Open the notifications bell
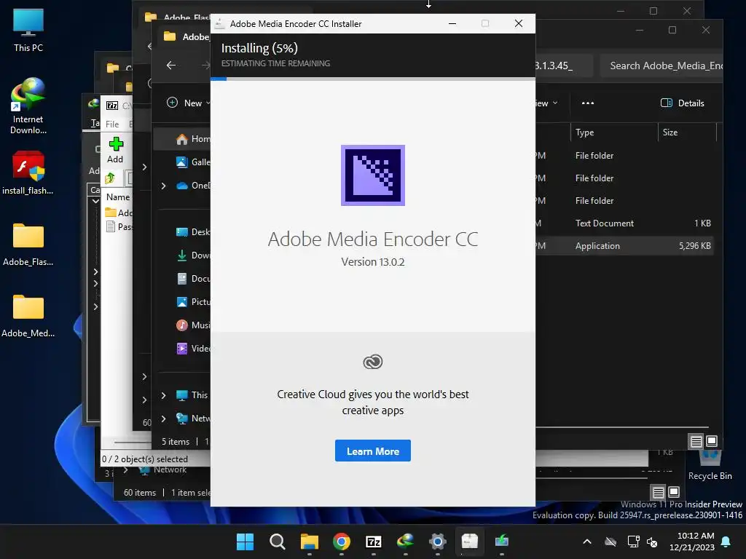 pos(726,542)
